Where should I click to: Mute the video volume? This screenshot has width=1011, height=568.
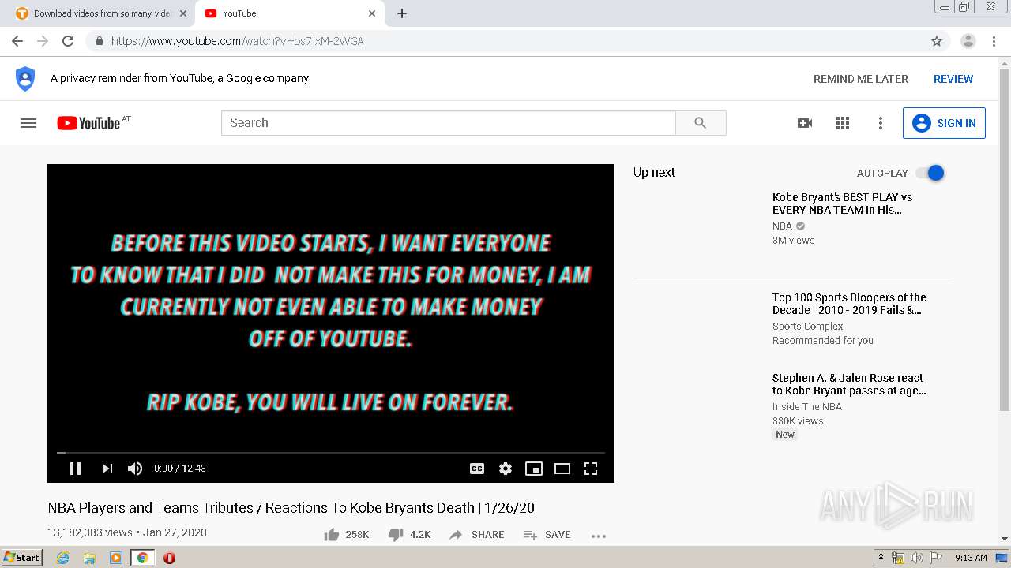[135, 469]
